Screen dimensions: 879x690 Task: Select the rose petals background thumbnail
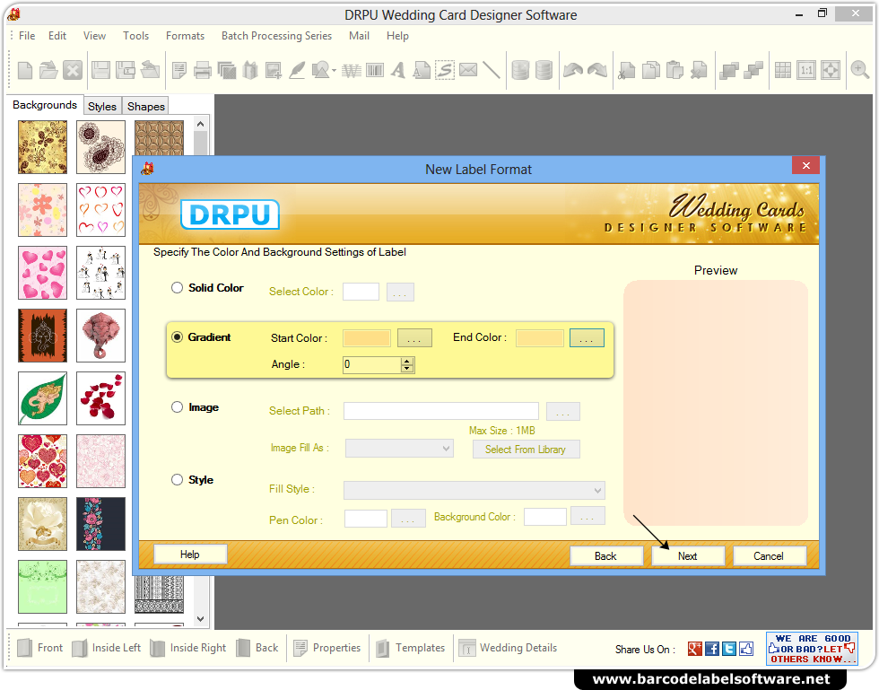coord(100,398)
